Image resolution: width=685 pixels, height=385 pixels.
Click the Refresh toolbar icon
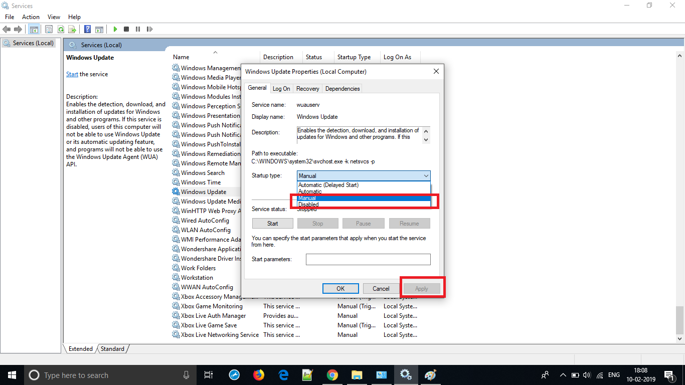[x=61, y=30]
